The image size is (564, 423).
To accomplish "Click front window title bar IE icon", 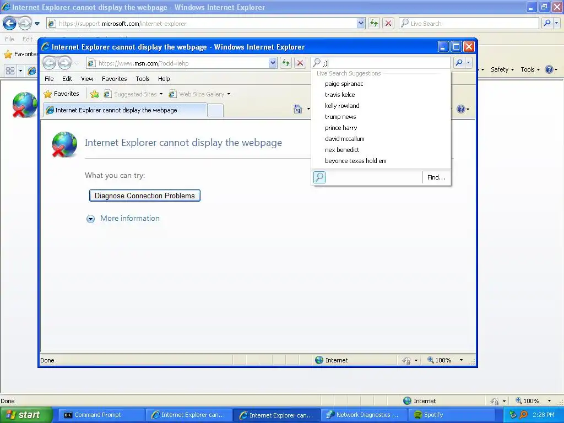I will [x=46, y=47].
